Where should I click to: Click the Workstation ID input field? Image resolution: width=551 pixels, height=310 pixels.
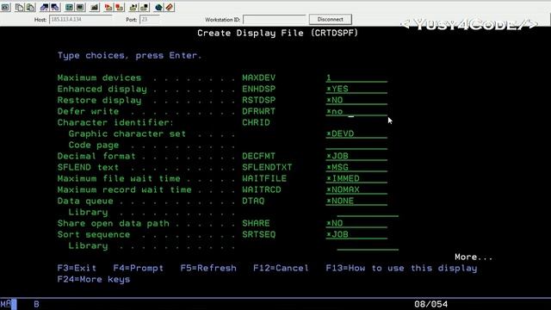(x=275, y=19)
